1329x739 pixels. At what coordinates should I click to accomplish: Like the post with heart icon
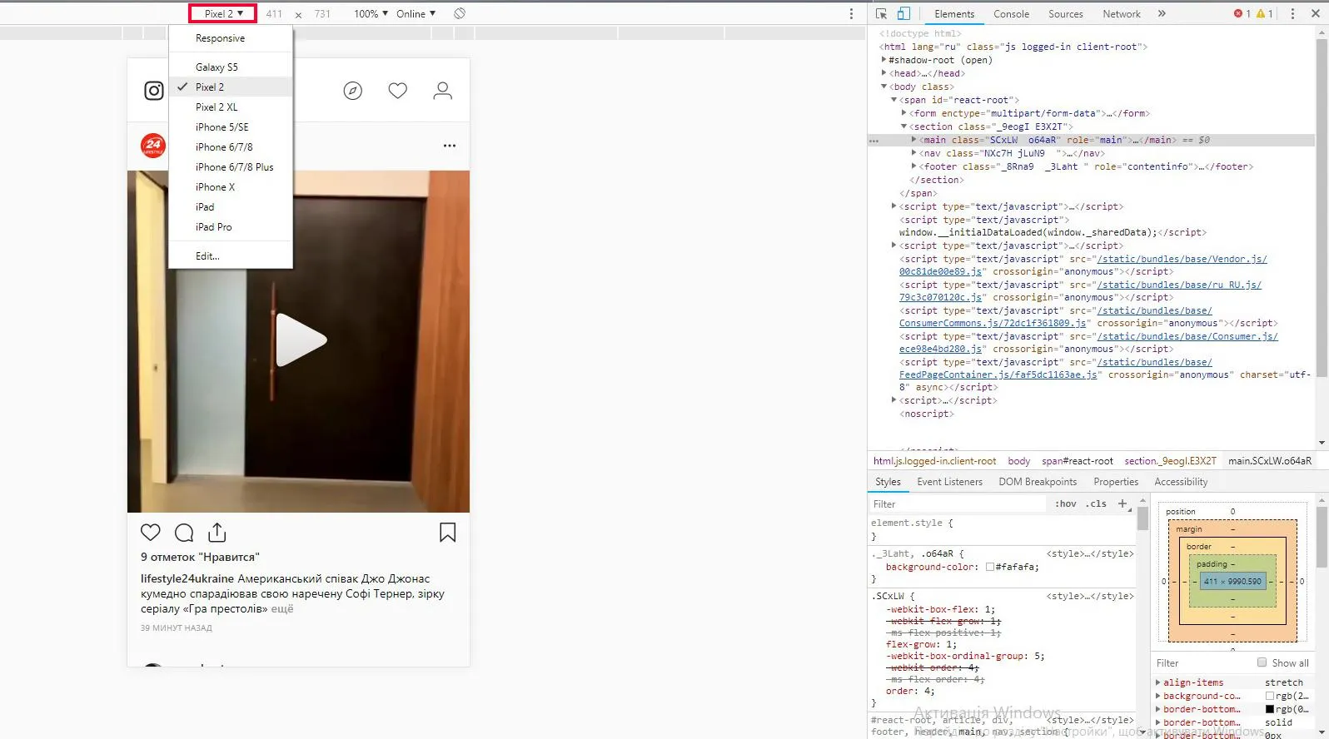151,533
